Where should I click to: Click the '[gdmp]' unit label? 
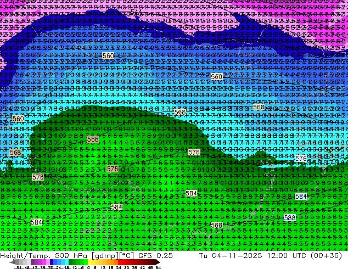coord(105,256)
